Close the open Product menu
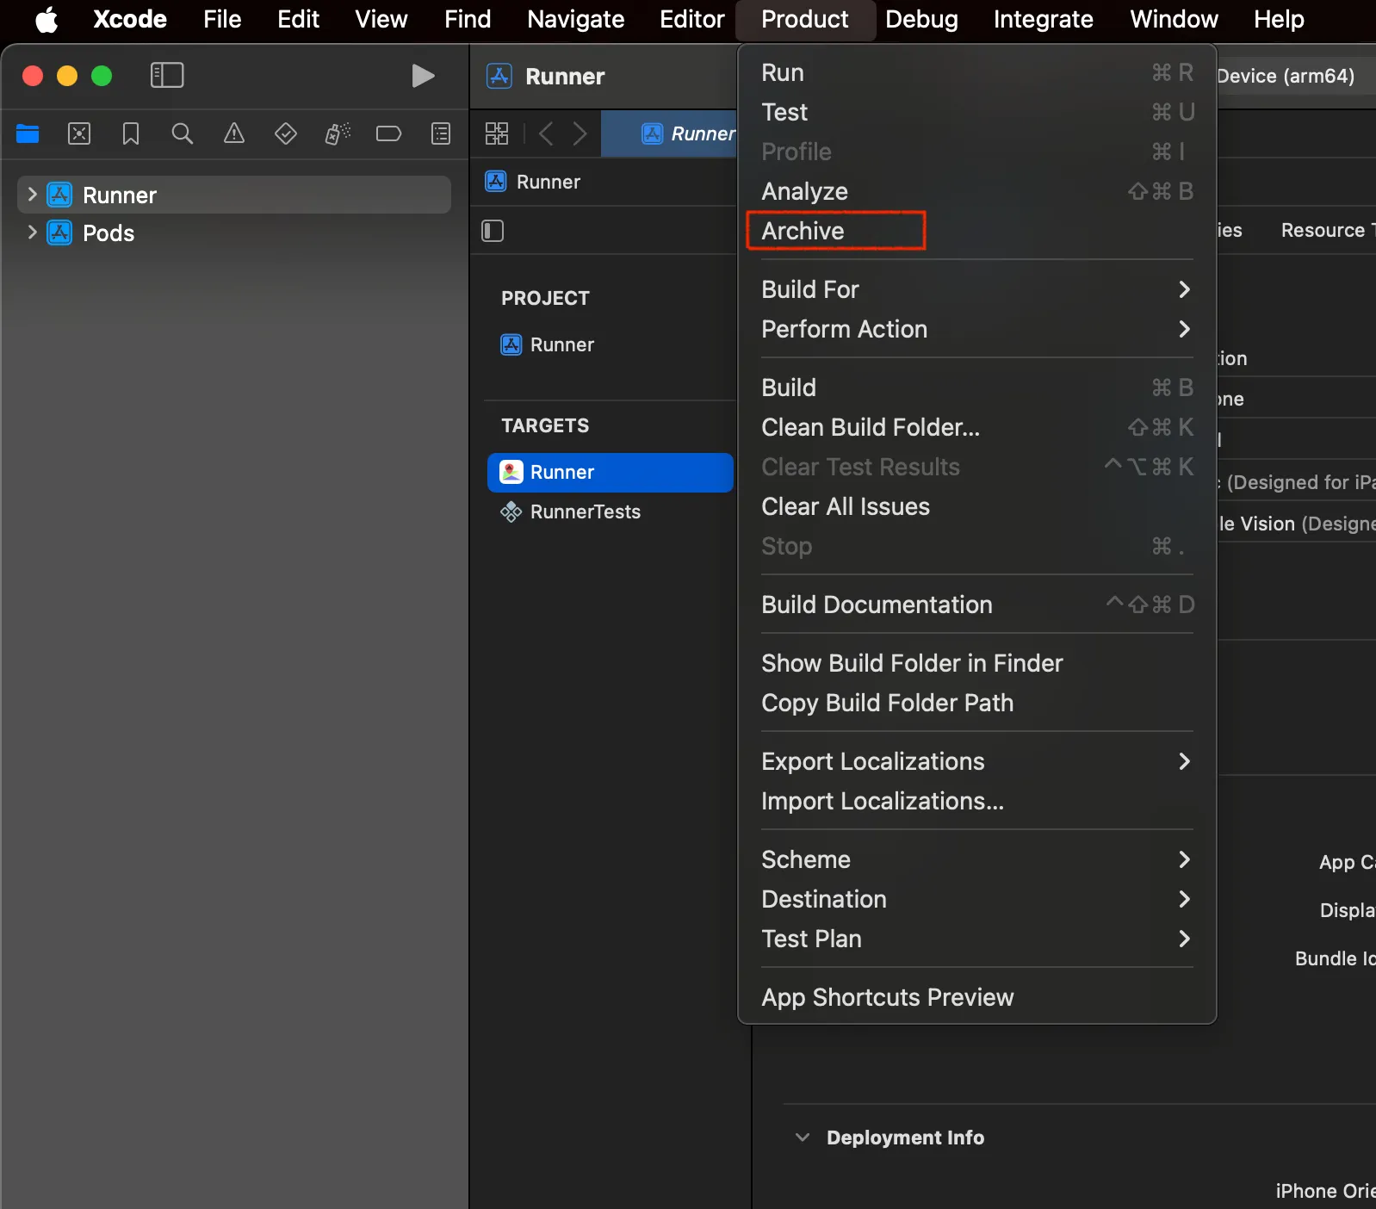The image size is (1376, 1209). (x=805, y=19)
